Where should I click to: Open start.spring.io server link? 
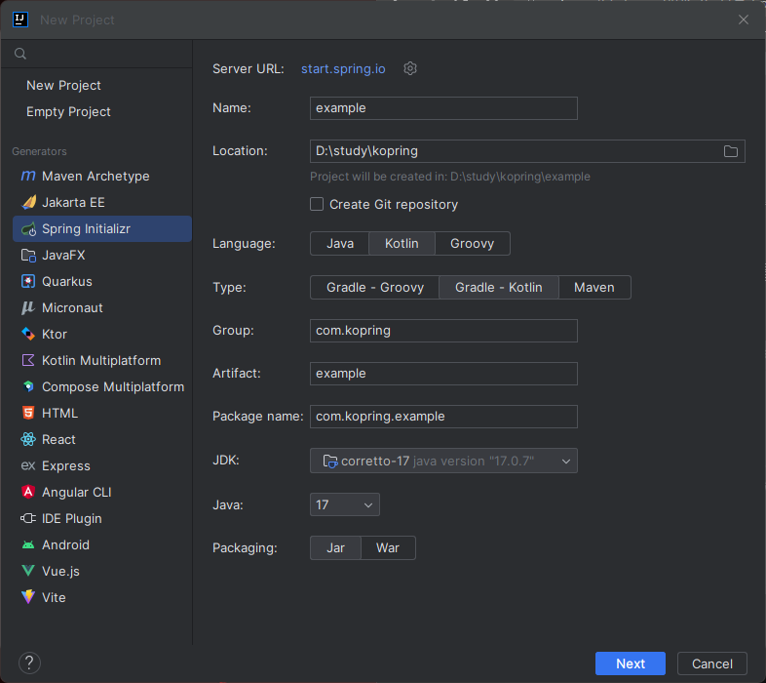coord(343,69)
